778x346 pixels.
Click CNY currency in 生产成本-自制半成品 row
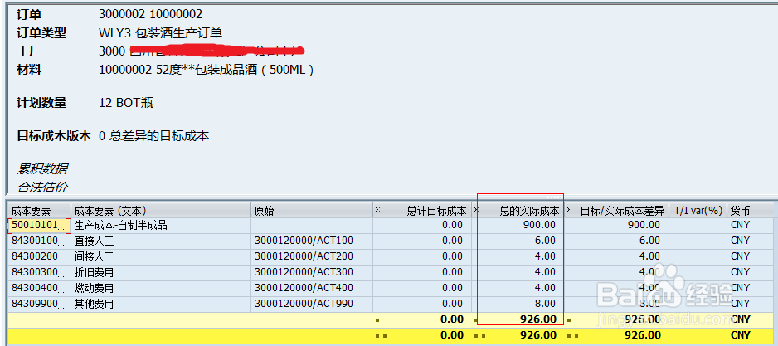pyautogui.click(x=741, y=225)
